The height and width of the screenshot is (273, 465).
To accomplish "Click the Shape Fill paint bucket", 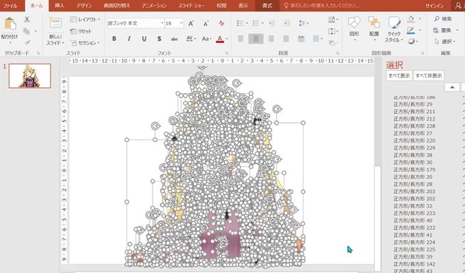I will pos(411,19).
